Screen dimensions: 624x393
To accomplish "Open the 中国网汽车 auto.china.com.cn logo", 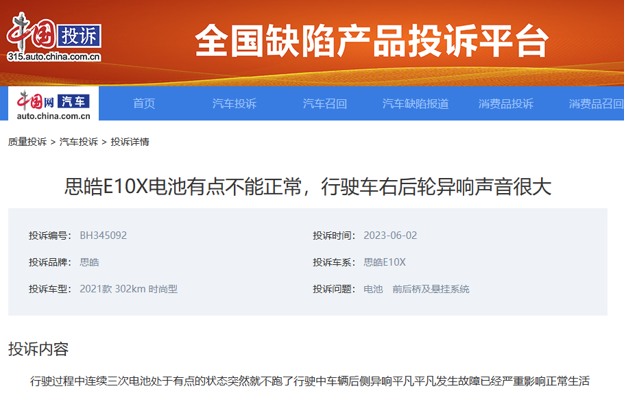I will coord(53,105).
